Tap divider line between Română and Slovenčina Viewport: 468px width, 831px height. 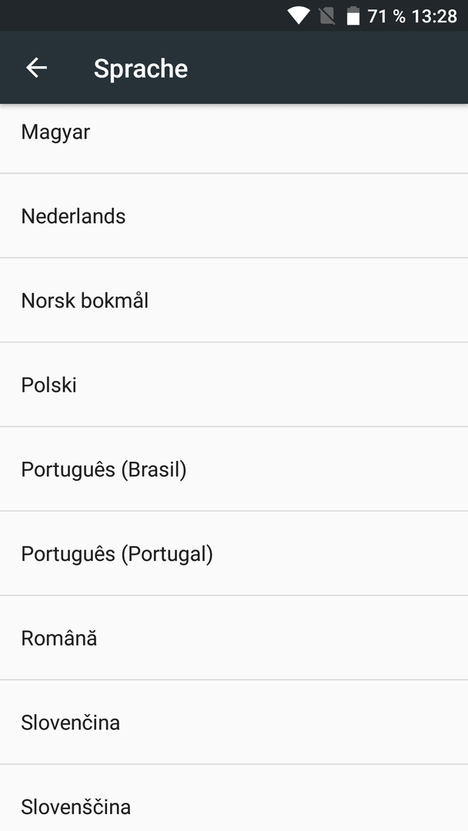click(234, 680)
